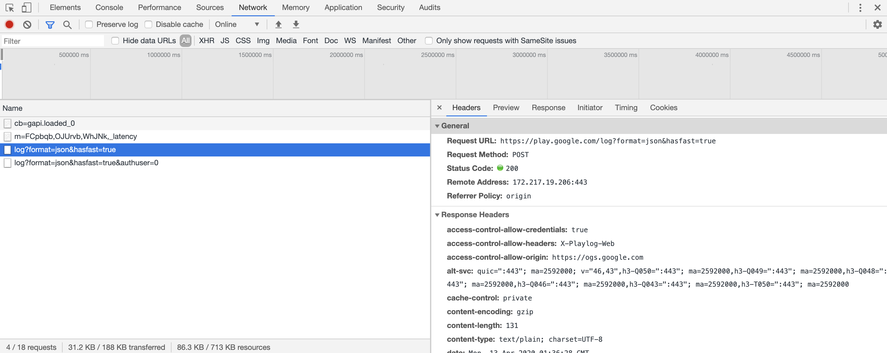Collapse the Response Headers section

click(437, 215)
